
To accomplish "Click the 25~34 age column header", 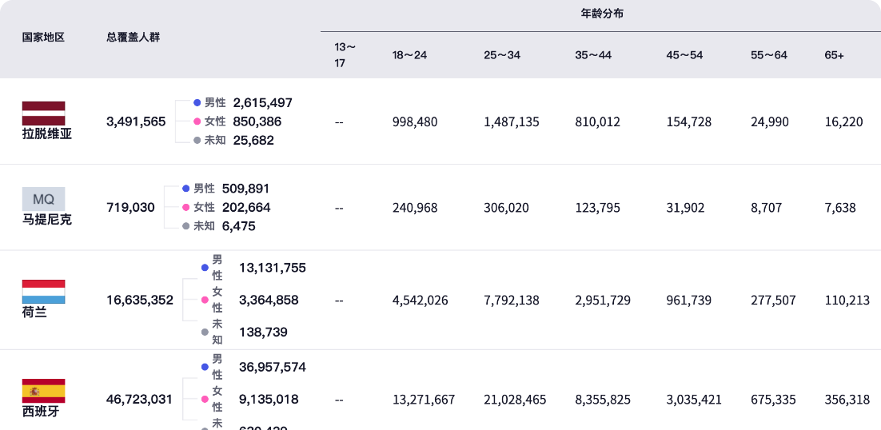I will (502, 55).
